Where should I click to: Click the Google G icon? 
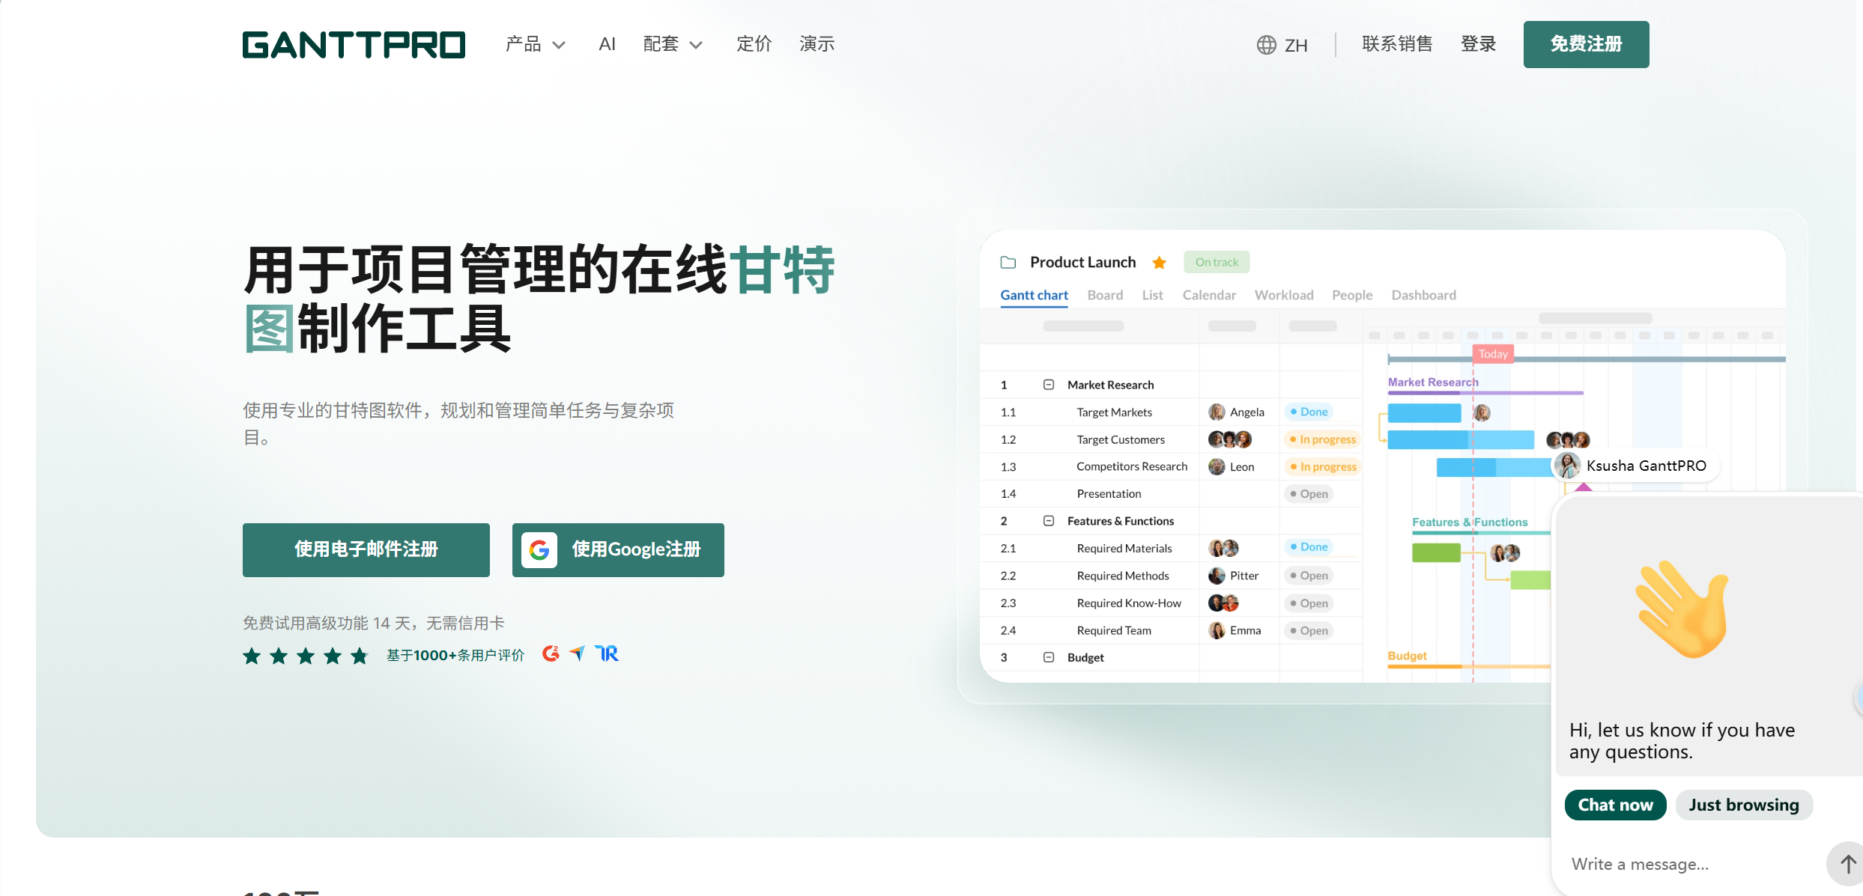[x=539, y=550]
